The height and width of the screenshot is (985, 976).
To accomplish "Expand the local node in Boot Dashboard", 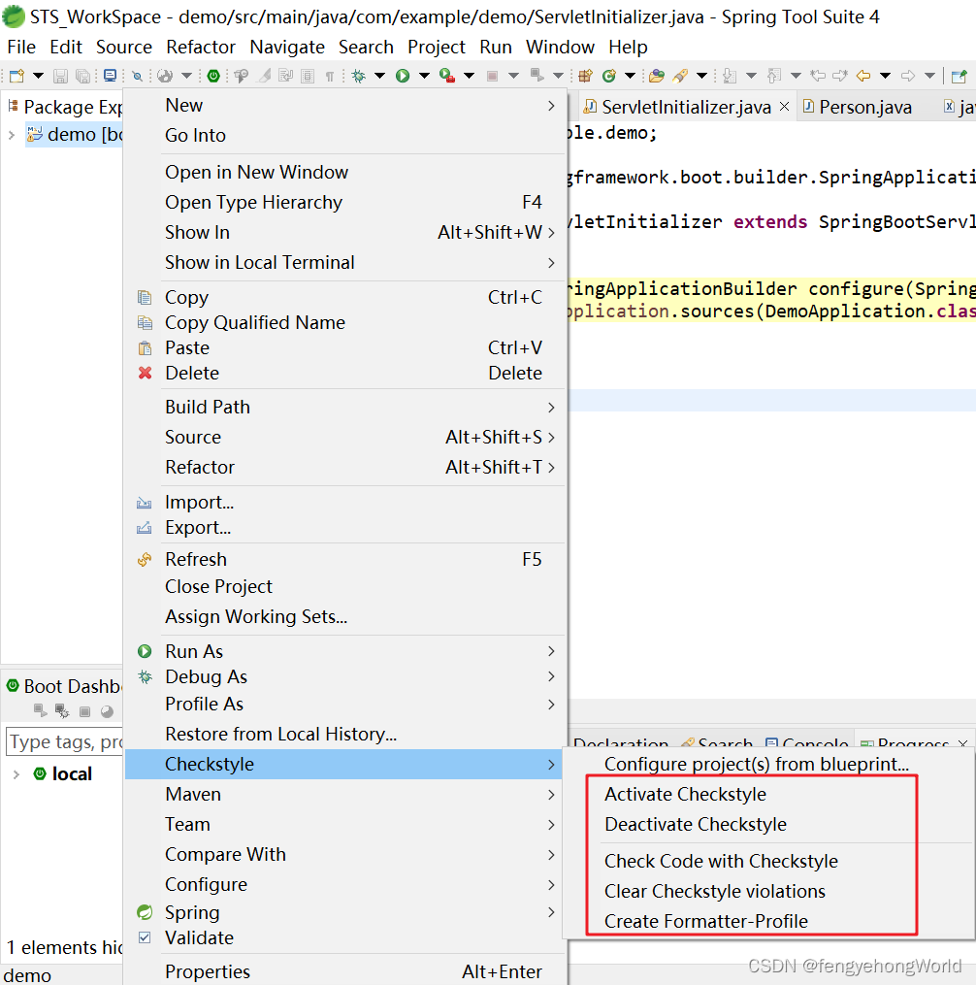I will pyautogui.click(x=16, y=774).
